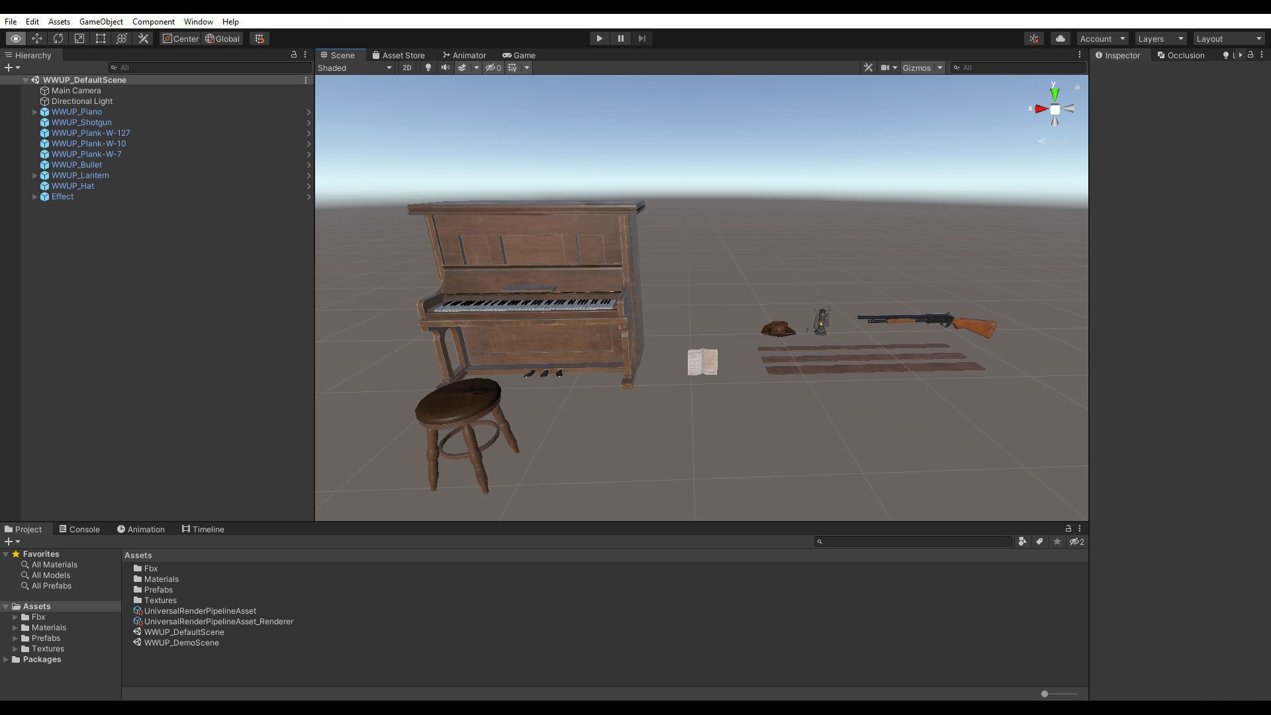1271x715 pixels.
Task: Select the Scale tool
Action: tap(79, 38)
